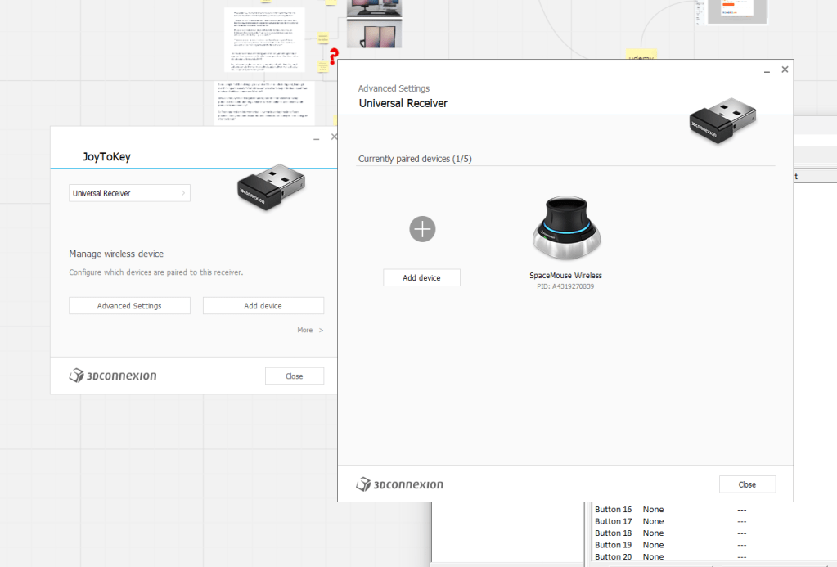The image size is (837, 567).
Task: Select the Button 17 row in background list
Action: coord(715,521)
